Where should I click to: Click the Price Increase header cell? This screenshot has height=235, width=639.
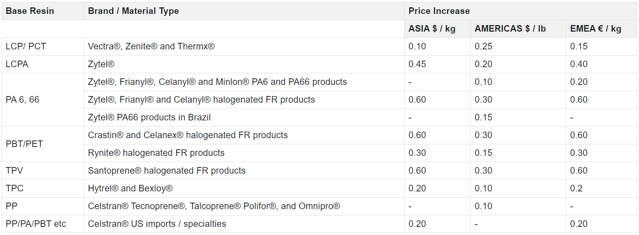tap(439, 11)
